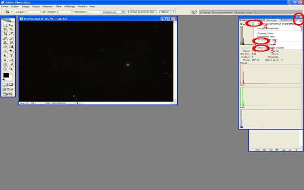Select the Rectangular Marquee tool

(x=5, y=25)
